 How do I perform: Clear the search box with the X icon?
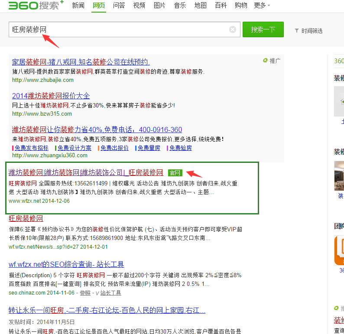(233, 29)
